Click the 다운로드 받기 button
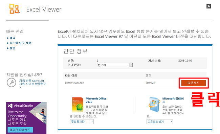Screen dimensions: 220x134 coord(160,122)
